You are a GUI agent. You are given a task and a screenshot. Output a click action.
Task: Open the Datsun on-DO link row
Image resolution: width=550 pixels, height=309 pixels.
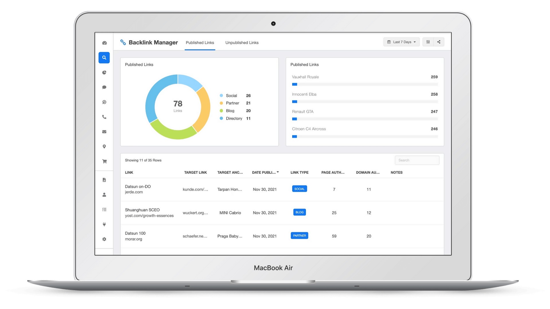coord(282,189)
